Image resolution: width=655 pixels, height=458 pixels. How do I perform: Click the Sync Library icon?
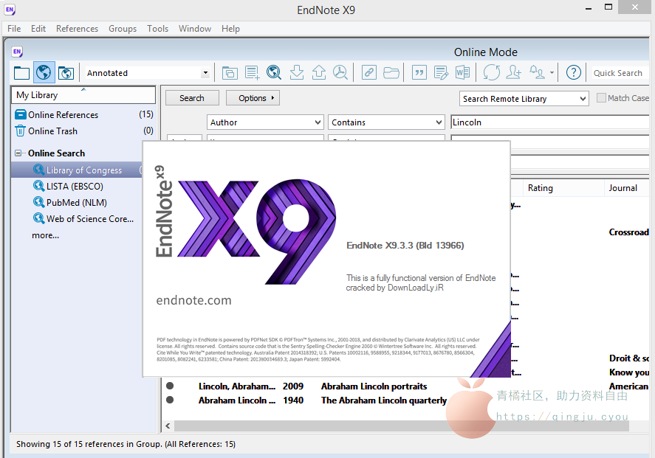[492, 72]
